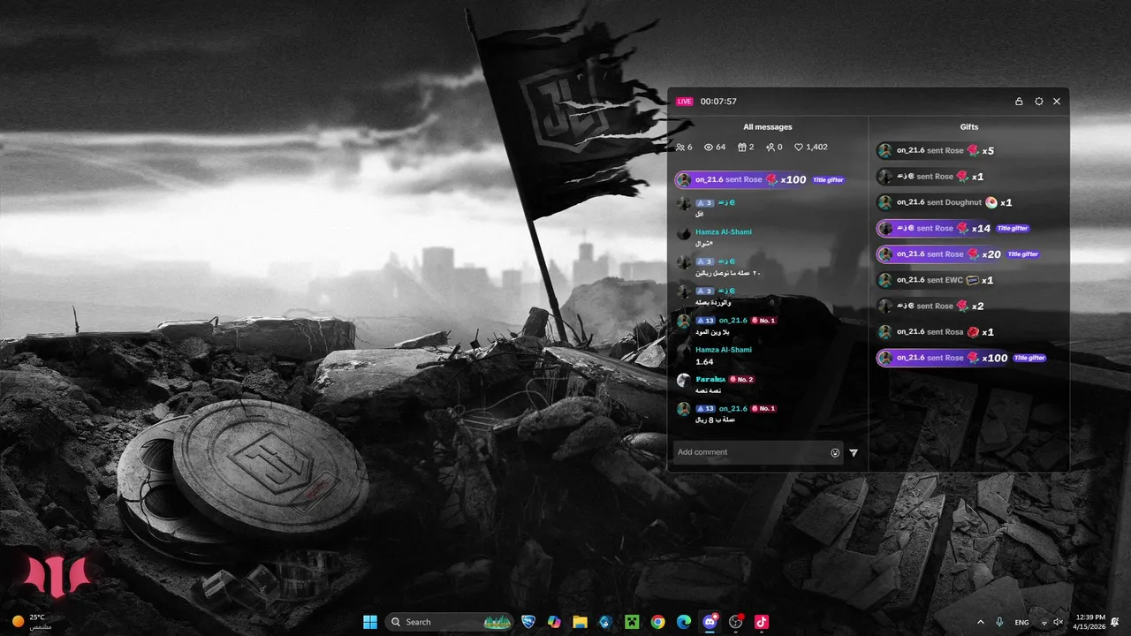Click the pink LIVE badge

685,102
